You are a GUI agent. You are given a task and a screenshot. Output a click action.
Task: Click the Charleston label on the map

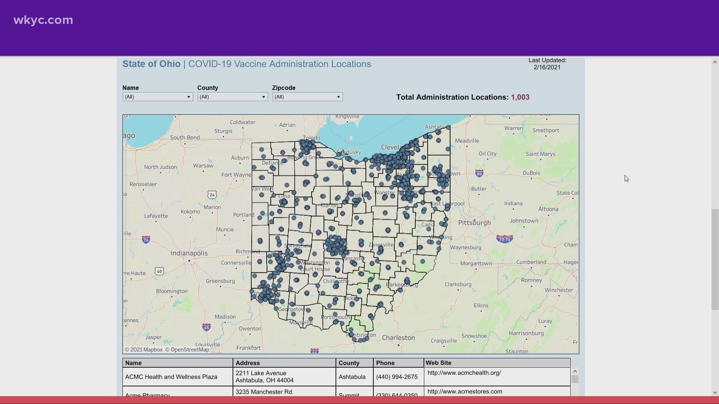(398, 338)
